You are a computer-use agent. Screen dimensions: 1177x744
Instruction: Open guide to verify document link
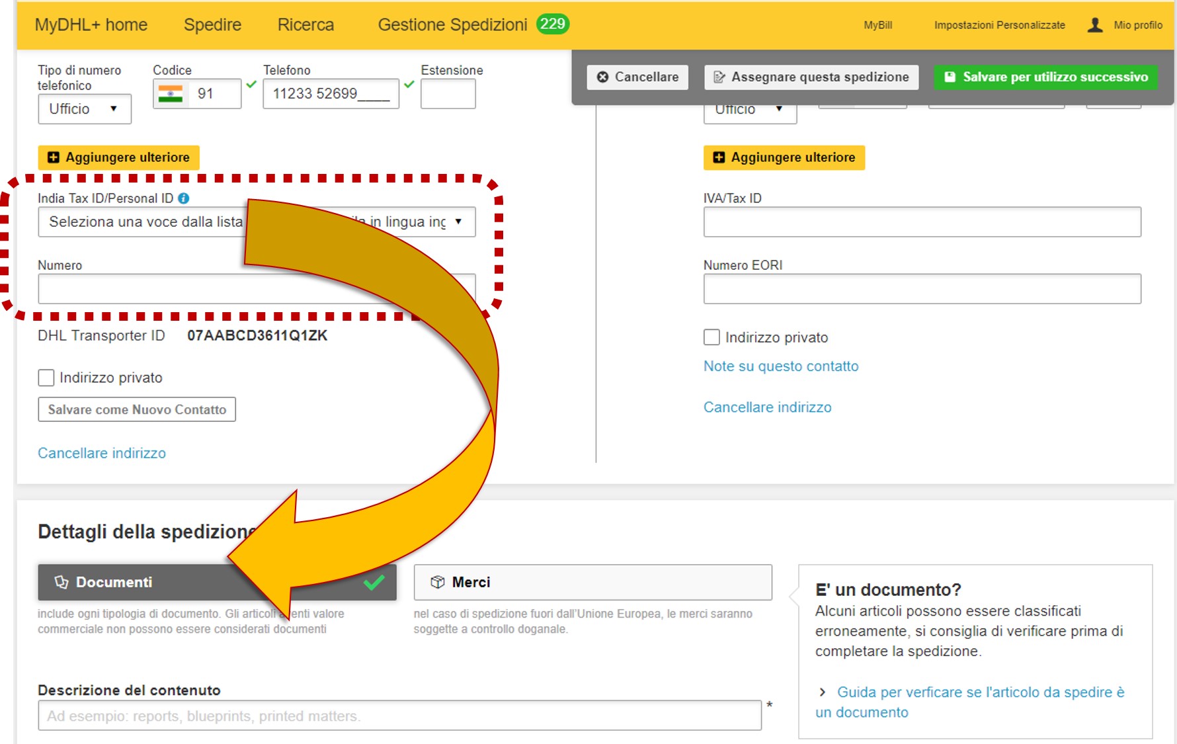[969, 702]
